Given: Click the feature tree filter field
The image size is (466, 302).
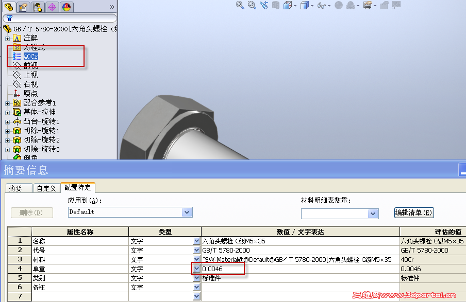Looking at the screenshot, I should tap(59, 19).
